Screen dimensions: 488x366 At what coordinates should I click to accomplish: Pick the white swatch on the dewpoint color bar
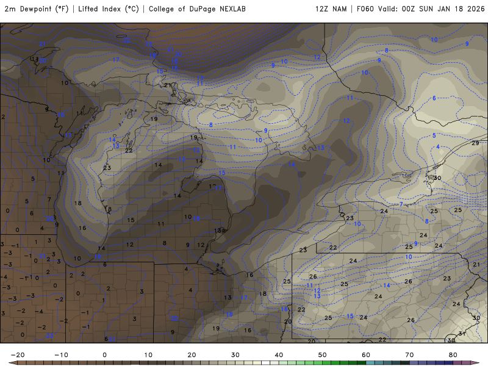265,362
